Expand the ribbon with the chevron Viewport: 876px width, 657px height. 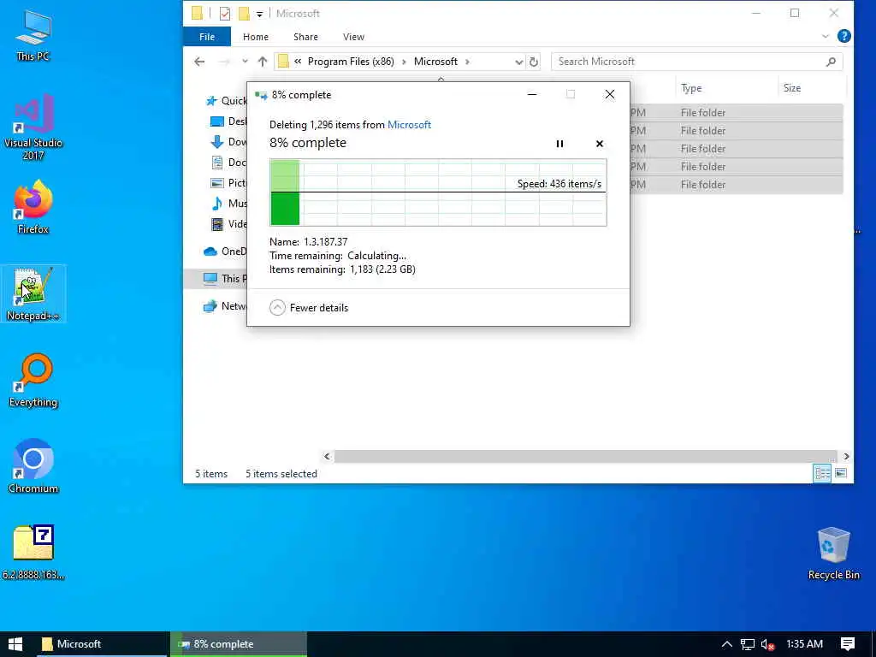(x=826, y=36)
